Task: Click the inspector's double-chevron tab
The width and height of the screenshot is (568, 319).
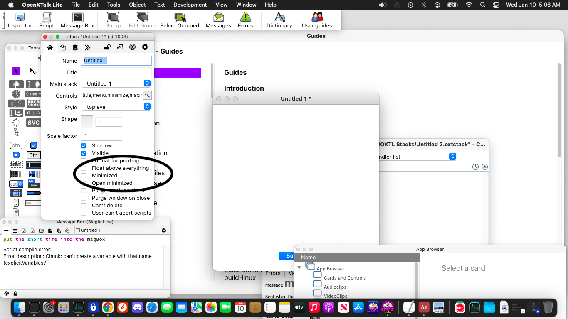Action: pyautogui.click(x=87, y=47)
